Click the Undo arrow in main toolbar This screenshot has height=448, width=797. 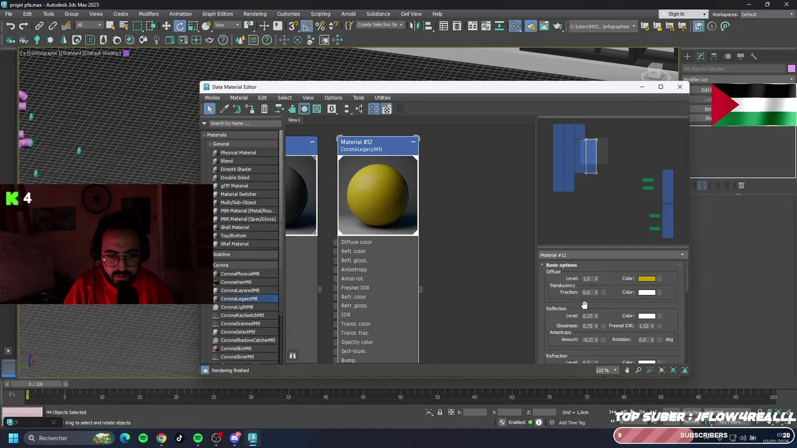[x=11, y=26]
